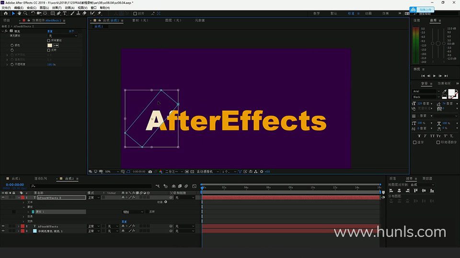Click the center audio level slider knob
460x258 pixels.
pos(438,43)
